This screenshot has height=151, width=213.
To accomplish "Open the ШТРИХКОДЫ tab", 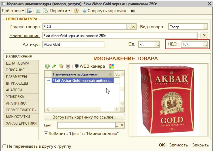I will click(x=21, y=83).
